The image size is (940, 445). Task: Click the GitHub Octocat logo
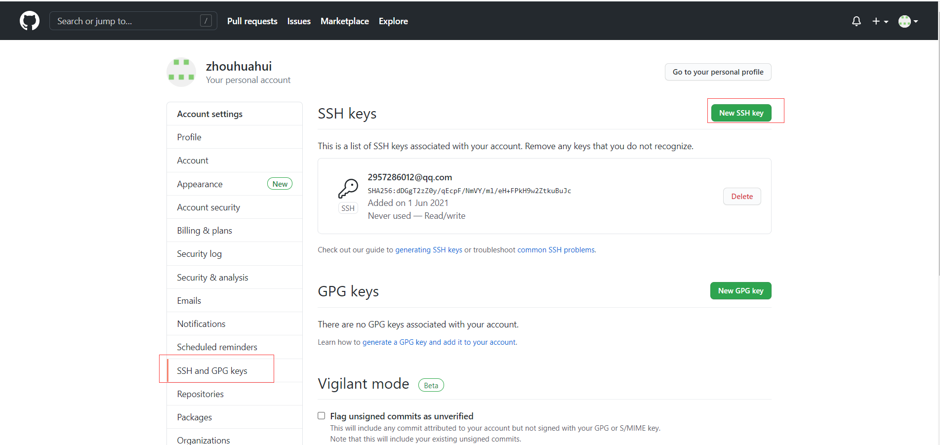click(x=30, y=21)
